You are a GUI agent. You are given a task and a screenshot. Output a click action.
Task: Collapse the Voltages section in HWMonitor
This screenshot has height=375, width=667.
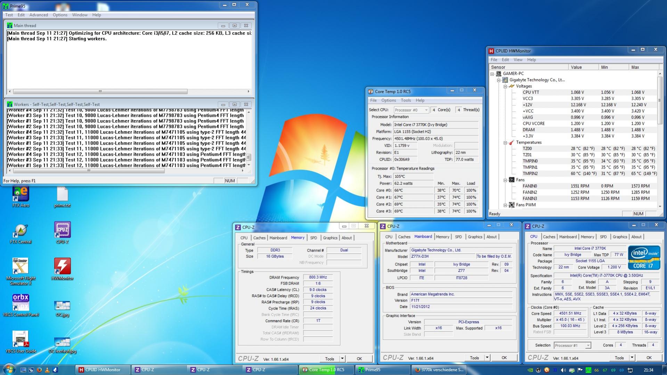coord(505,86)
